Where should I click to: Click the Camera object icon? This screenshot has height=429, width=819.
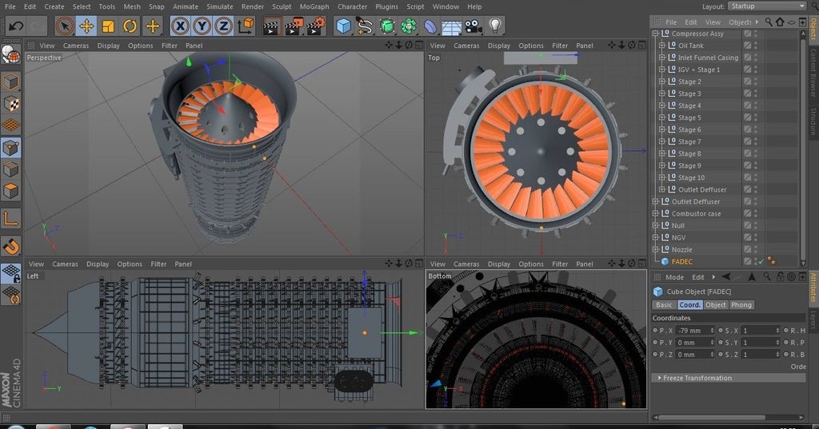[473, 26]
